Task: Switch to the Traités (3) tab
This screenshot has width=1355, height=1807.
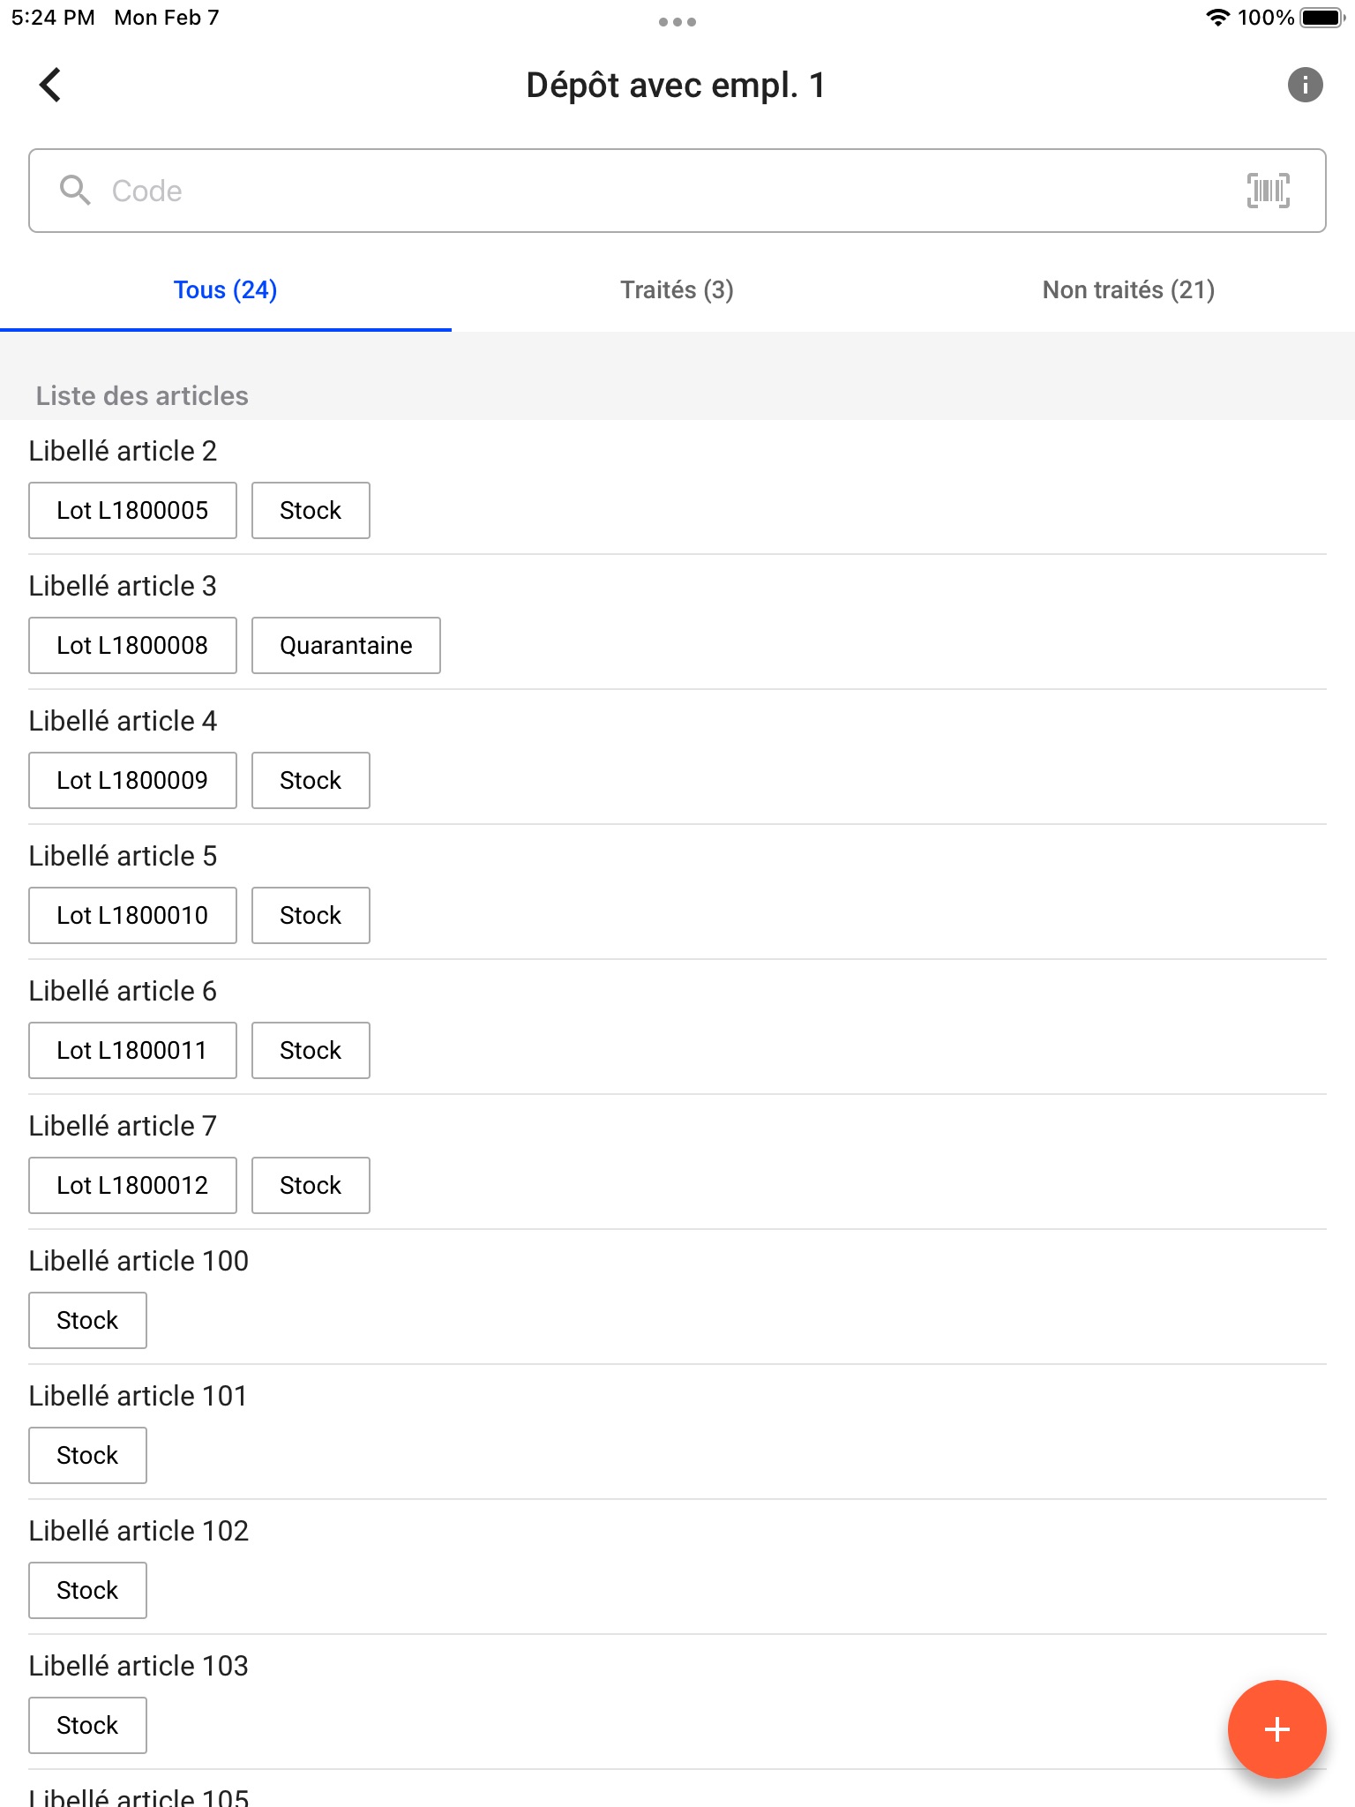Action: coord(677,290)
